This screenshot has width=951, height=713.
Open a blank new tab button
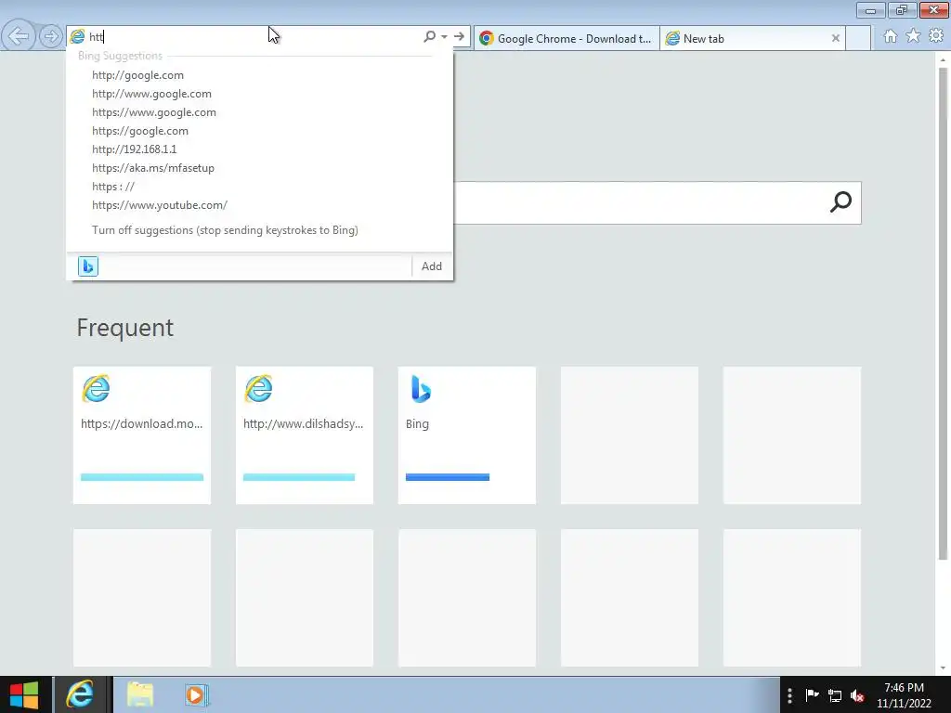[x=857, y=38]
